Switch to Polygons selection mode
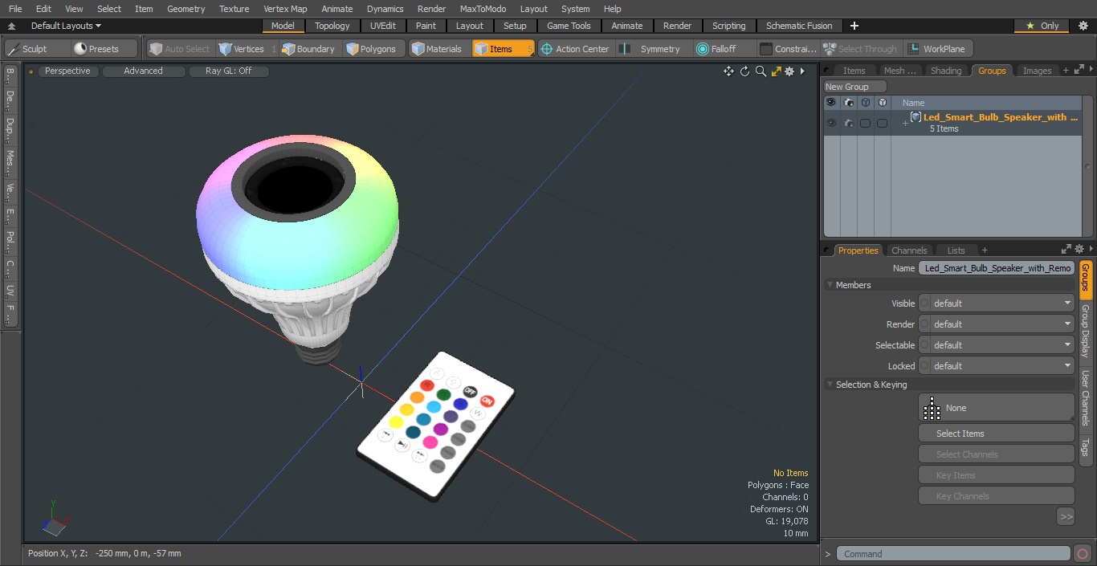 372,49
